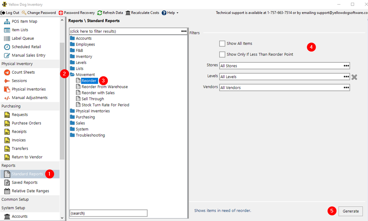Open the Physical Inventories sidebar icon

[7, 89]
